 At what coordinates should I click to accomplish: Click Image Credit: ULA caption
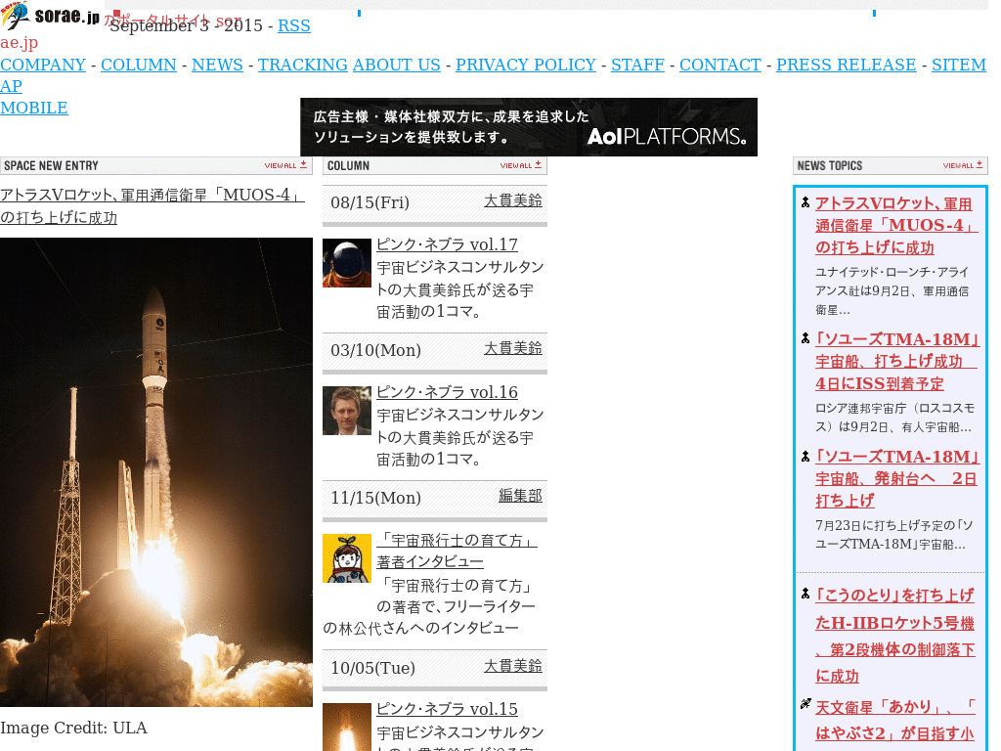pyautogui.click(x=73, y=728)
